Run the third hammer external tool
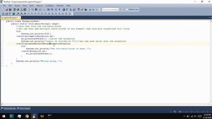Viewport: 212px width, 119px height. (x=25, y=14)
